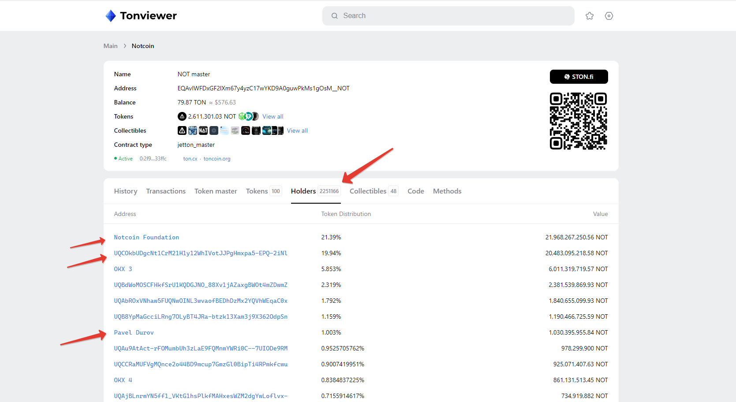The width and height of the screenshot is (736, 402).
Task: Open the blue crystal collectible thumbnail
Action: 193,130
